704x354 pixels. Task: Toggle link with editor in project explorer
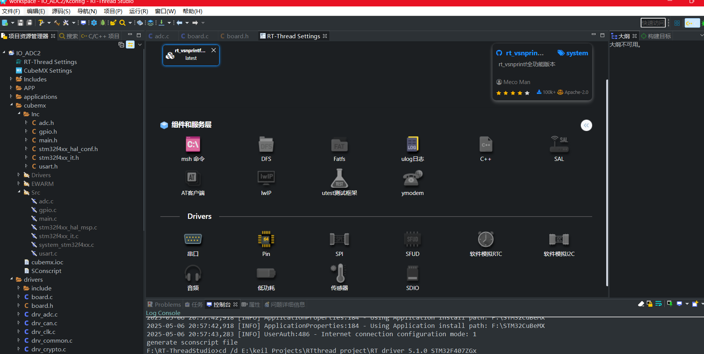pos(130,45)
